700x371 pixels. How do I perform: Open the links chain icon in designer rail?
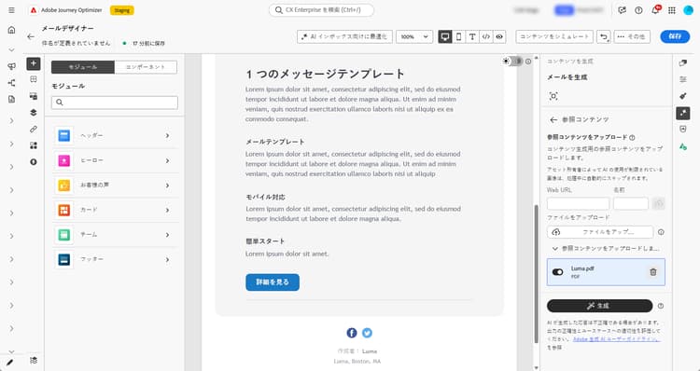coord(34,129)
